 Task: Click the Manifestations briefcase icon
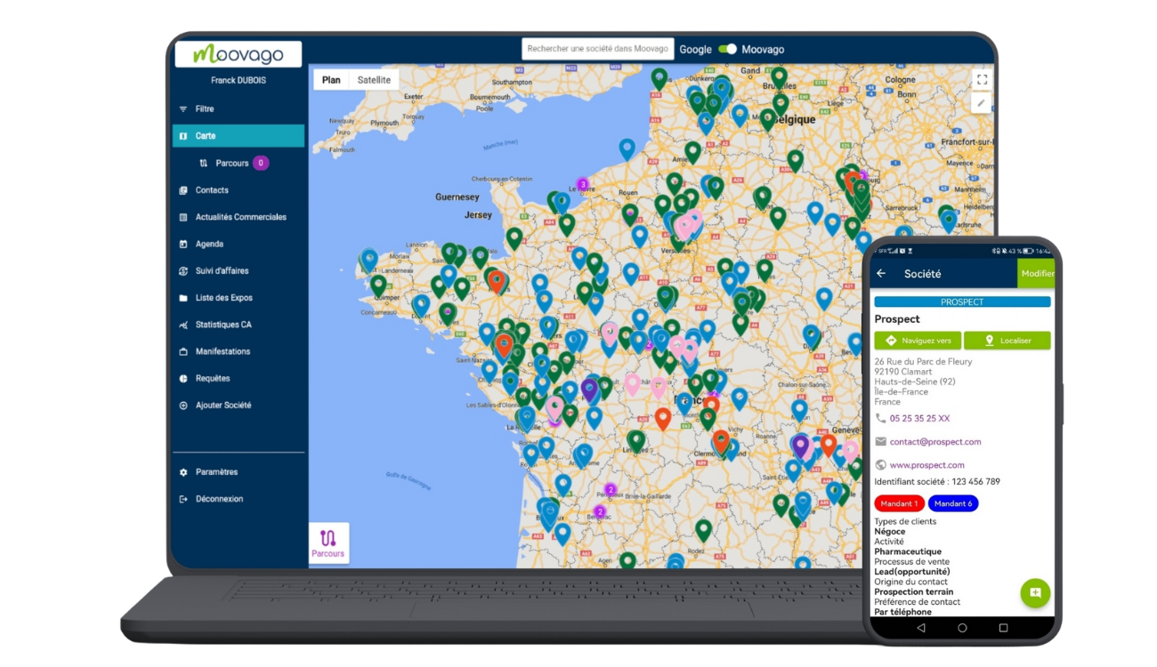click(183, 351)
